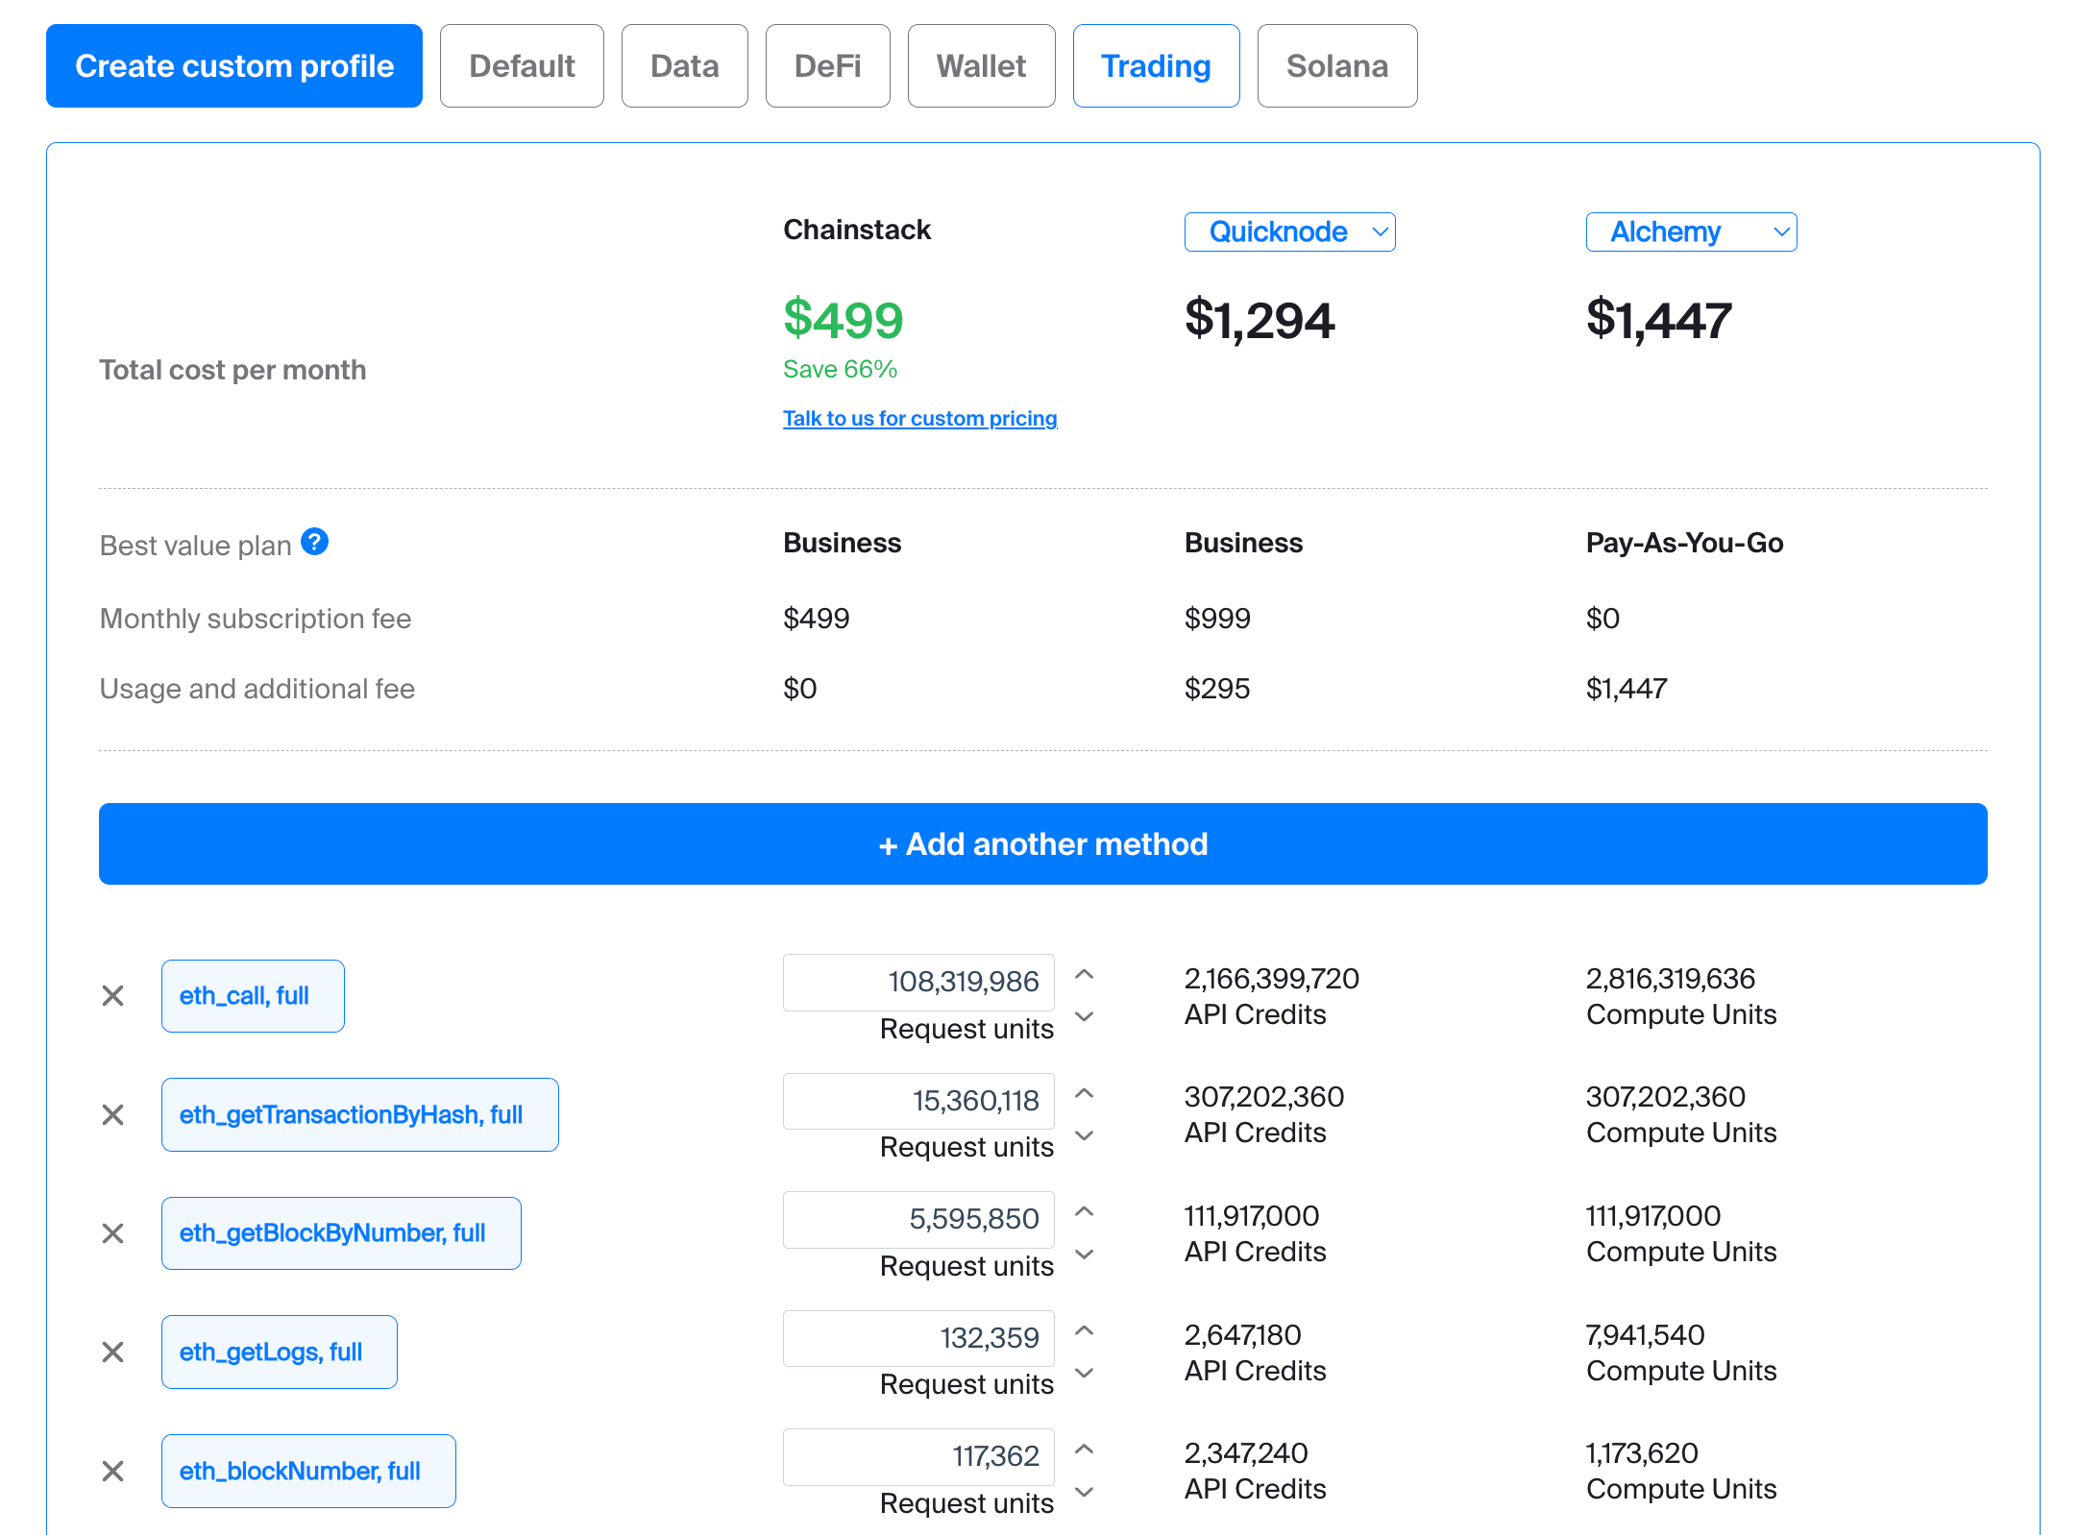Increment eth_getLogs request units
The height and width of the screenshot is (1535, 2079).
(x=1085, y=1331)
